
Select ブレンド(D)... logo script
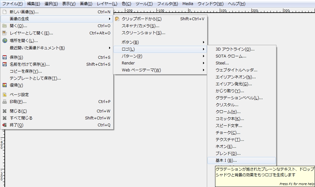coord(242,154)
